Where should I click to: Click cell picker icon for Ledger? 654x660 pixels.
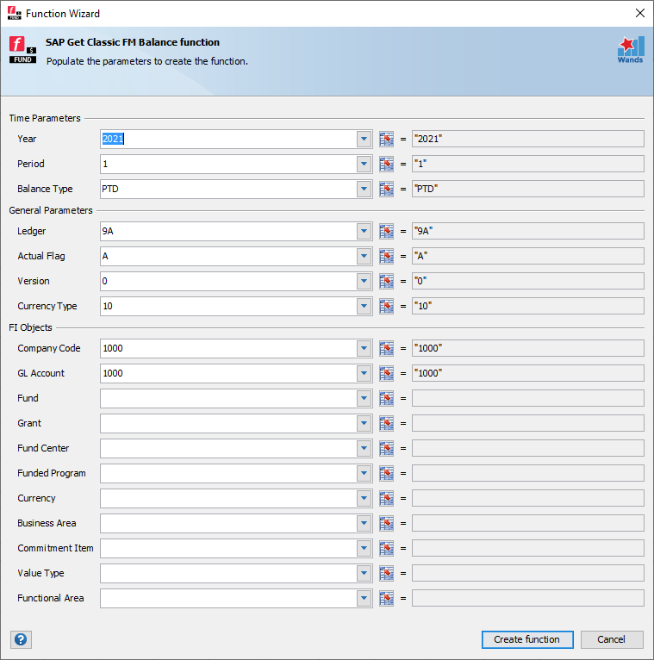point(386,231)
